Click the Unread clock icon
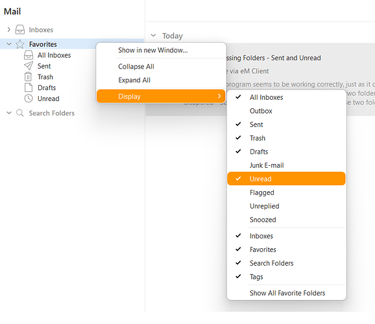This screenshot has width=375, height=324. (x=29, y=98)
